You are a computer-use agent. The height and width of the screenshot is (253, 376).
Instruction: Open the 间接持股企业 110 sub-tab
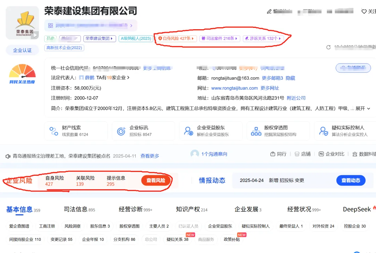coord(25,239)
